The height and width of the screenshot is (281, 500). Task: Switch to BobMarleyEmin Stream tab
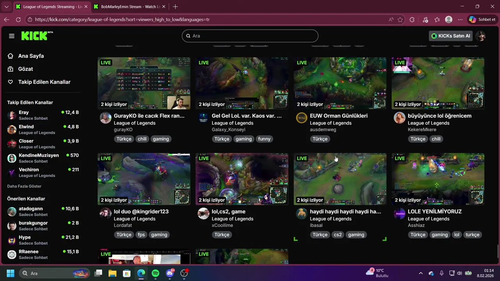pyautogui.click(x=130, y=7)
